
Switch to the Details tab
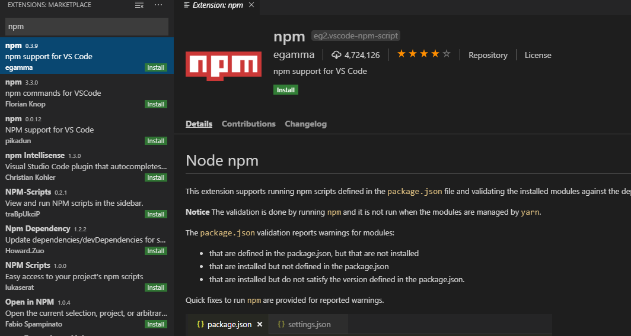pos(199,124)
